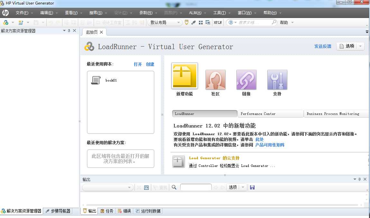Image resolution: width=370 pixels, height=218 pixels.
Task: Click the output pane save icon
Action: click(252, 187)
